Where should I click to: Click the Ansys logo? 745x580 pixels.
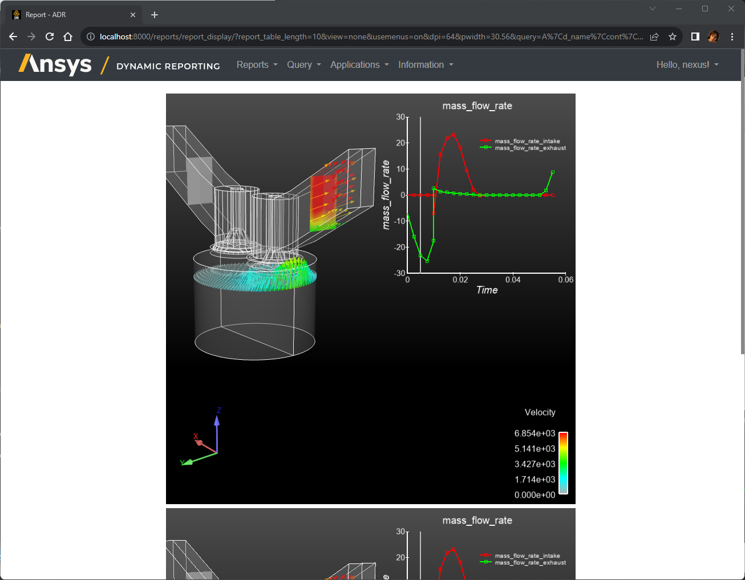point(55,64)
